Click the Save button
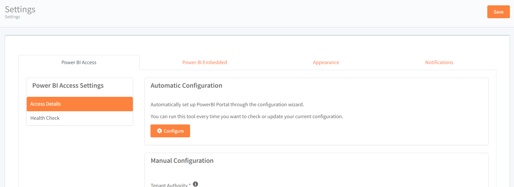 pos(498,12)
